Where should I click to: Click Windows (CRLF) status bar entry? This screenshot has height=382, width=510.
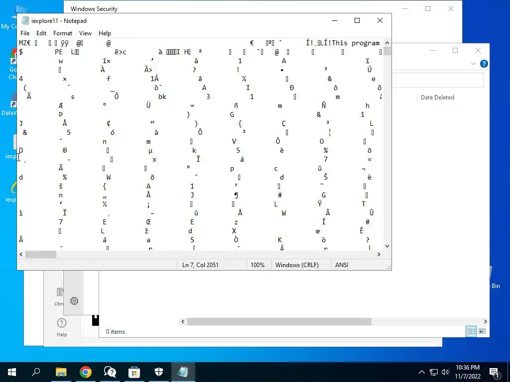(297, 265)
